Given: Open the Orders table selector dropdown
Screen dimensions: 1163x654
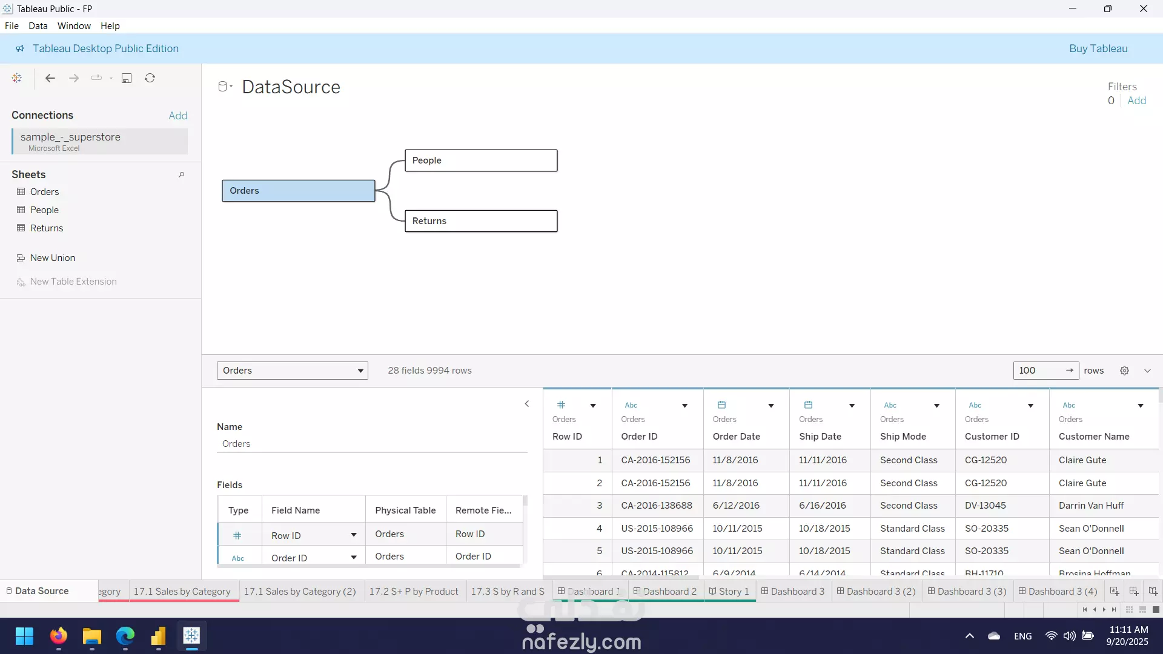Looking at the screenshot, I should coord(293,371).
